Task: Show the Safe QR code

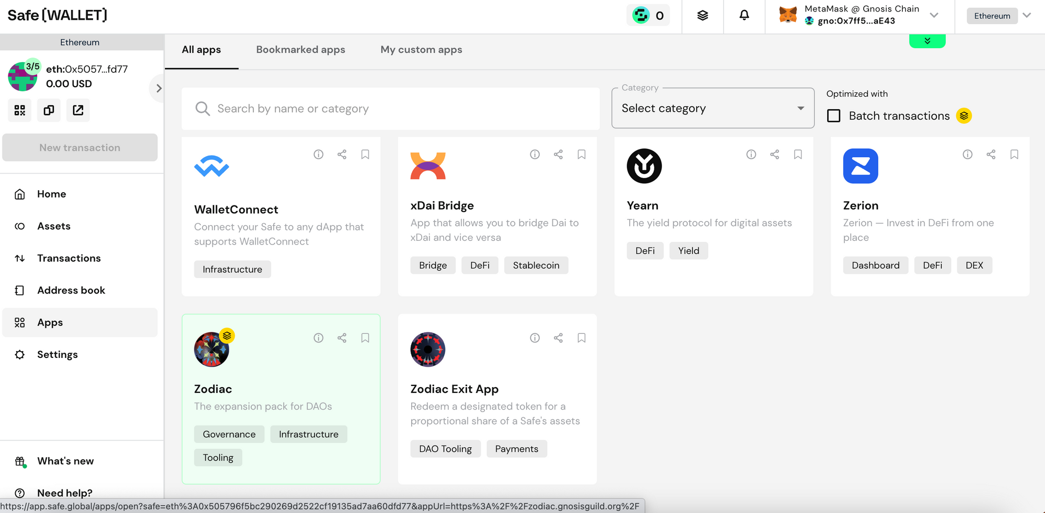Action: 20,110
